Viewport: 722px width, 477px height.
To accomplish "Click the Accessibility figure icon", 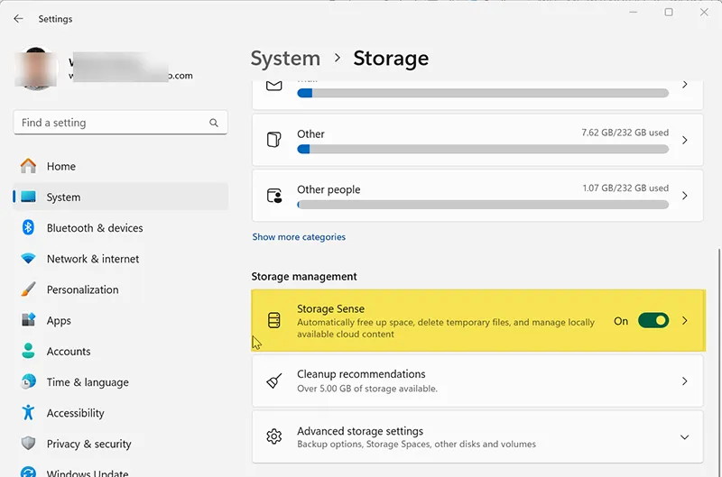I will [x=28, y=413].
